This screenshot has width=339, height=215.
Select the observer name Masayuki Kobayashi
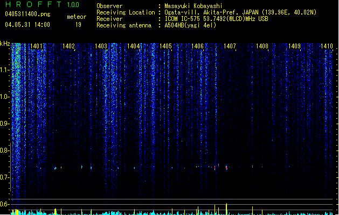[193, 6]
